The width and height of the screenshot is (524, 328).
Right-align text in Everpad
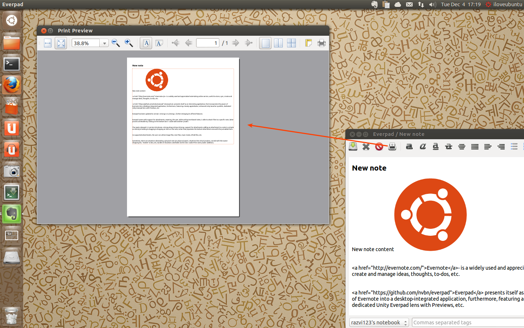click(501, 147)
